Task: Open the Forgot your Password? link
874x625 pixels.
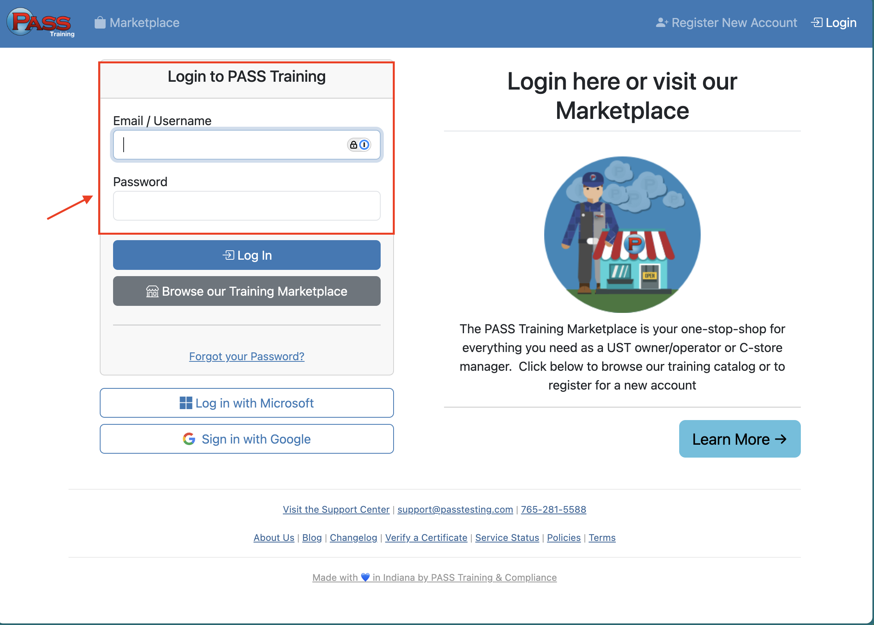Action: [x=247, y=356]
